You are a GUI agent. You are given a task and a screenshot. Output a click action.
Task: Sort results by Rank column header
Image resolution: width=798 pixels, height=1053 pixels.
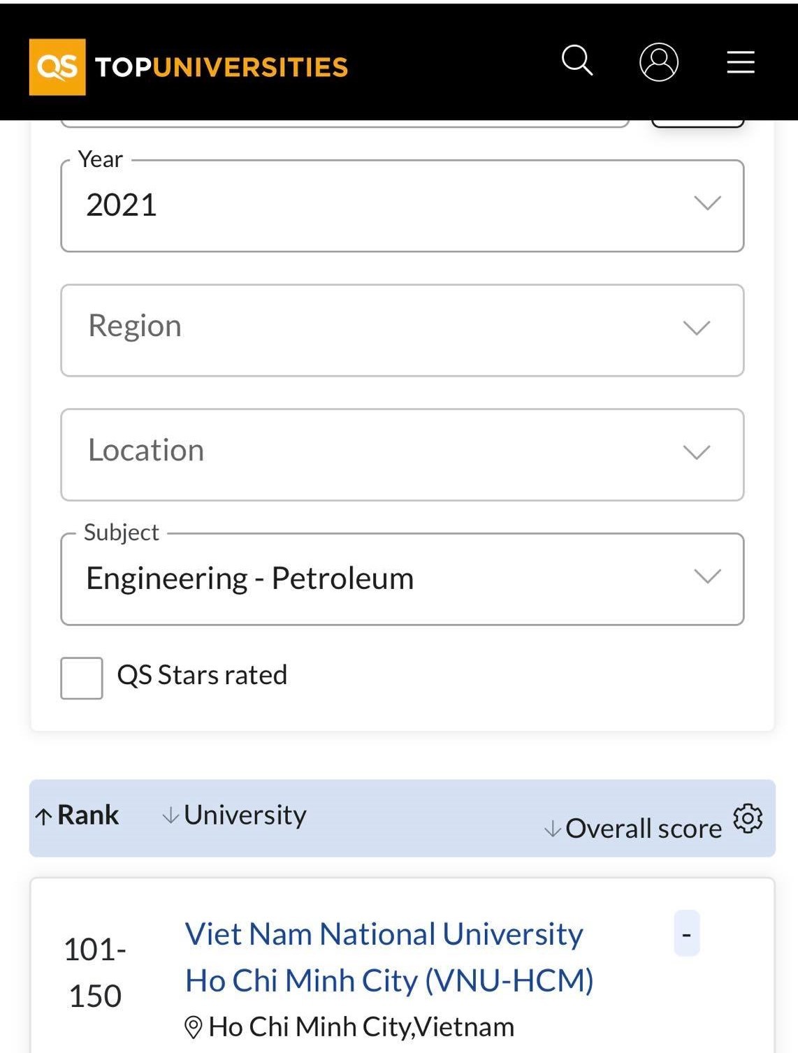(88, 815)
